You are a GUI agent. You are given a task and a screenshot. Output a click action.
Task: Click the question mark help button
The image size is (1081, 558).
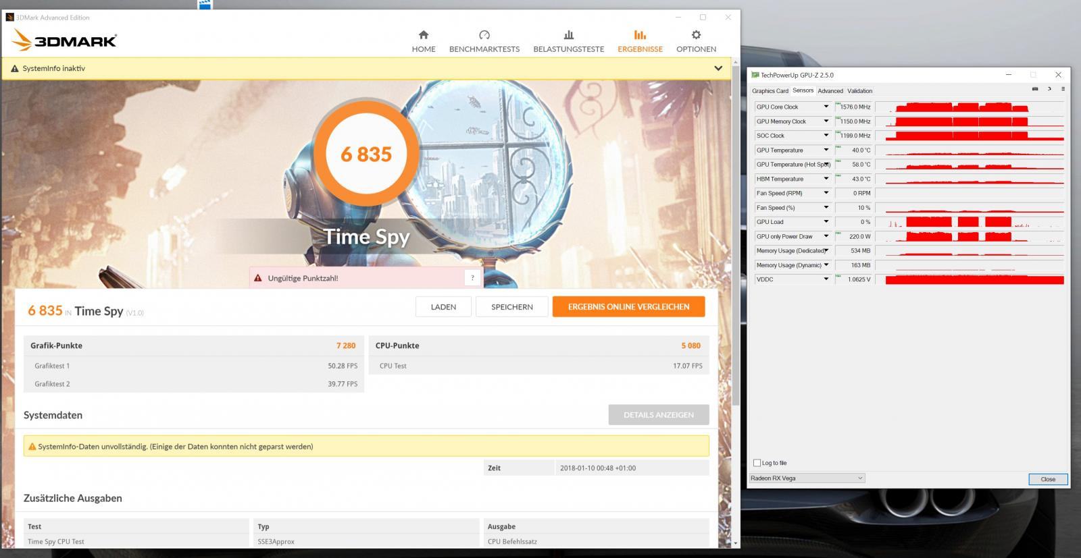click(x=472, y=278)
